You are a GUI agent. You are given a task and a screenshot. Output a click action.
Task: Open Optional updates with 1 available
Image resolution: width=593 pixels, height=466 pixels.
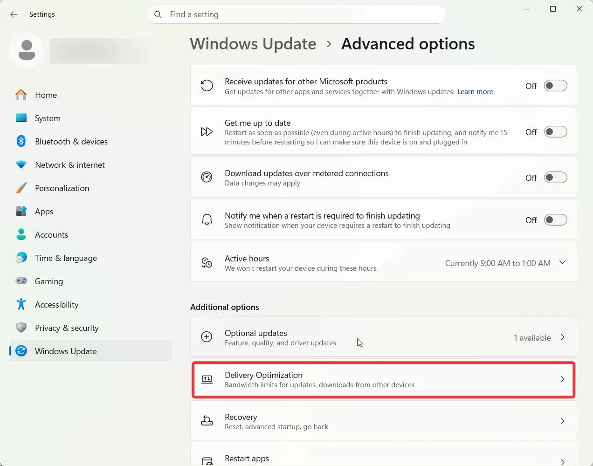tap(384, 337)
